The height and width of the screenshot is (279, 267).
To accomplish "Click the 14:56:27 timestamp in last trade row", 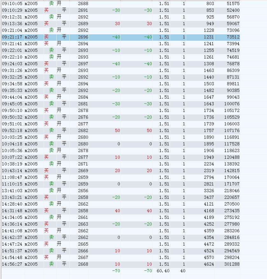I will point(12,264).
